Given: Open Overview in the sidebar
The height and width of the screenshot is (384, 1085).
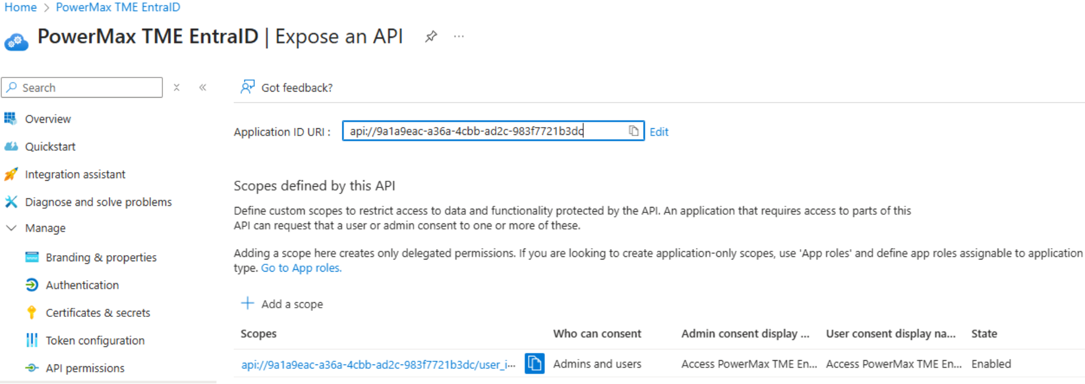Looking at the screenshot, I should [48, 119].
